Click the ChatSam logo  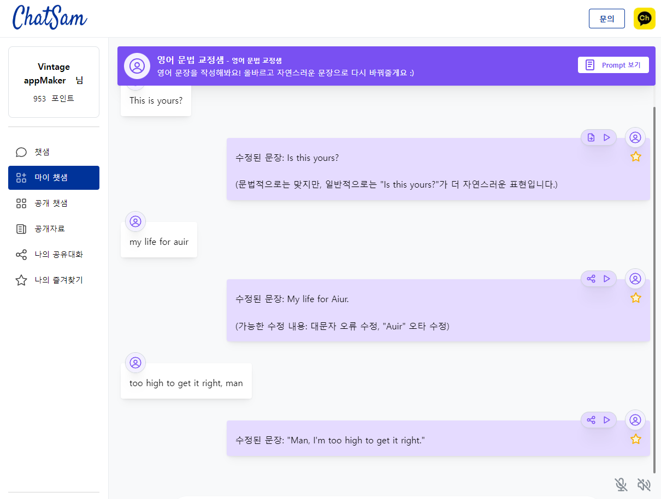point(49,18)
